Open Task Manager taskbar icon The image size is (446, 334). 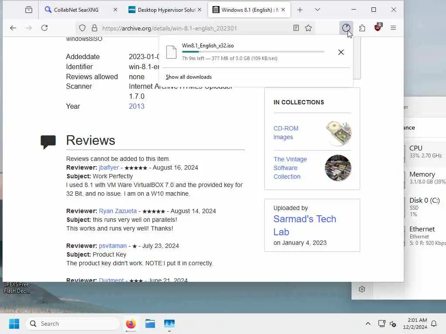[x=169, y=324]
